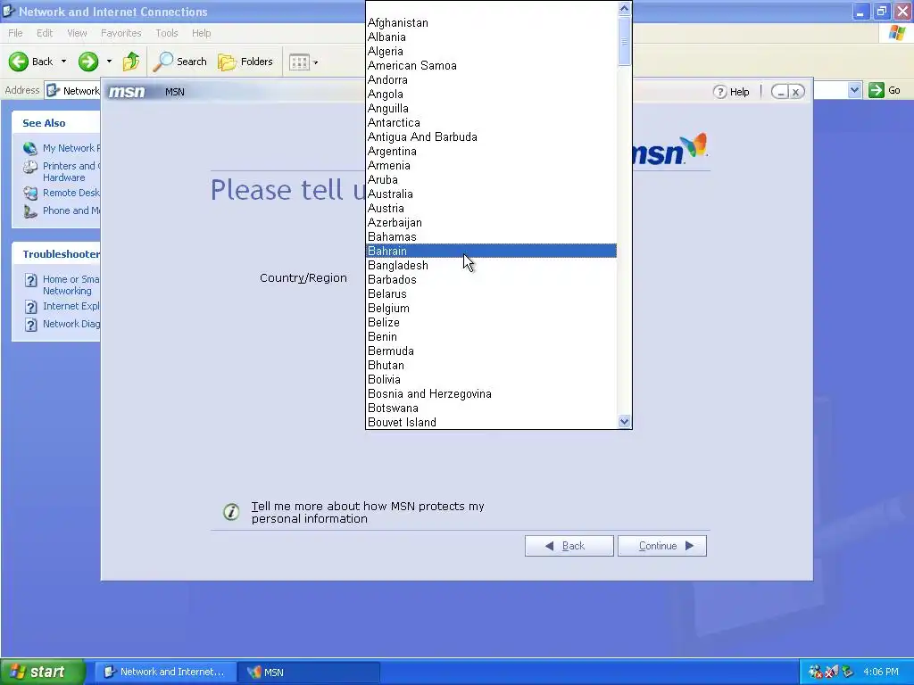Viewport: 914px width, 685px height.
Task: Click the green Forward arrow icon
Action: coord(88,62)
